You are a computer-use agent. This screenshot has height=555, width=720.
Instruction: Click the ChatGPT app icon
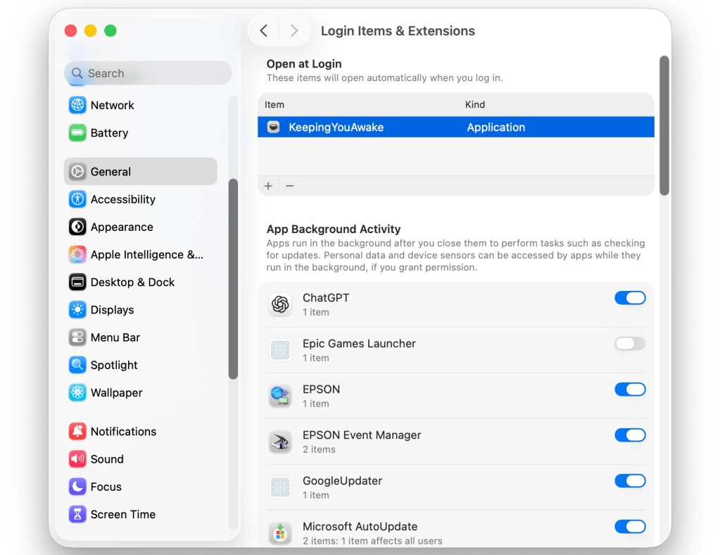[x=280, y=304]
